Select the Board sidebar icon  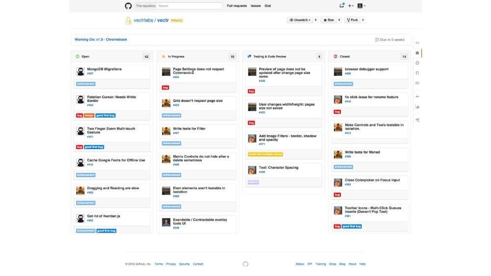click(417, 53)
